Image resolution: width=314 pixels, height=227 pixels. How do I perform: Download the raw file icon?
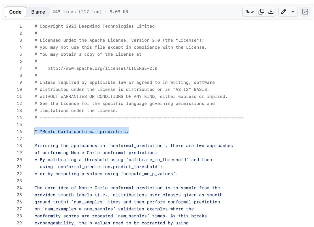pyautogui.click(x=271, y=12)
